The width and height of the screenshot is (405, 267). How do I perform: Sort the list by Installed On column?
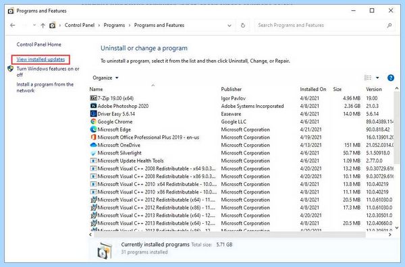coord(313,89)
